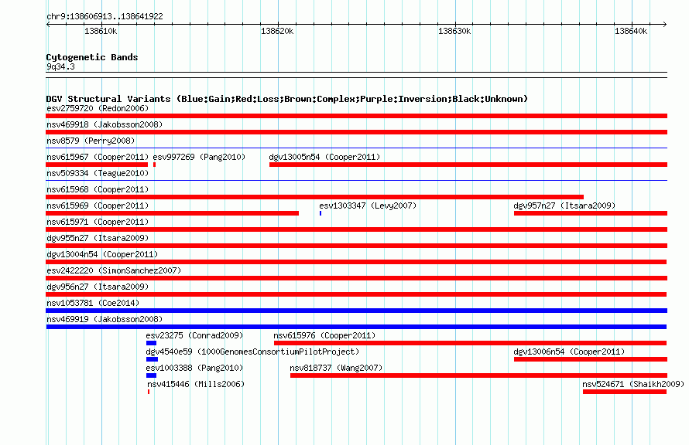Click the 138610k ruler tick label
The width and height of the screenshot is (689, 445).
(x=101, y=31)
